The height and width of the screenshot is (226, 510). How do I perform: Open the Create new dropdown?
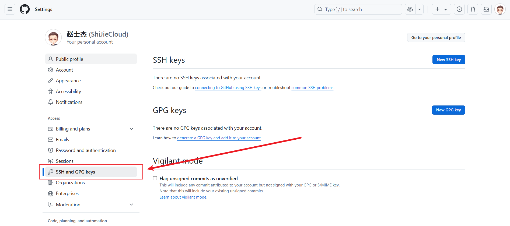point(441,9)
